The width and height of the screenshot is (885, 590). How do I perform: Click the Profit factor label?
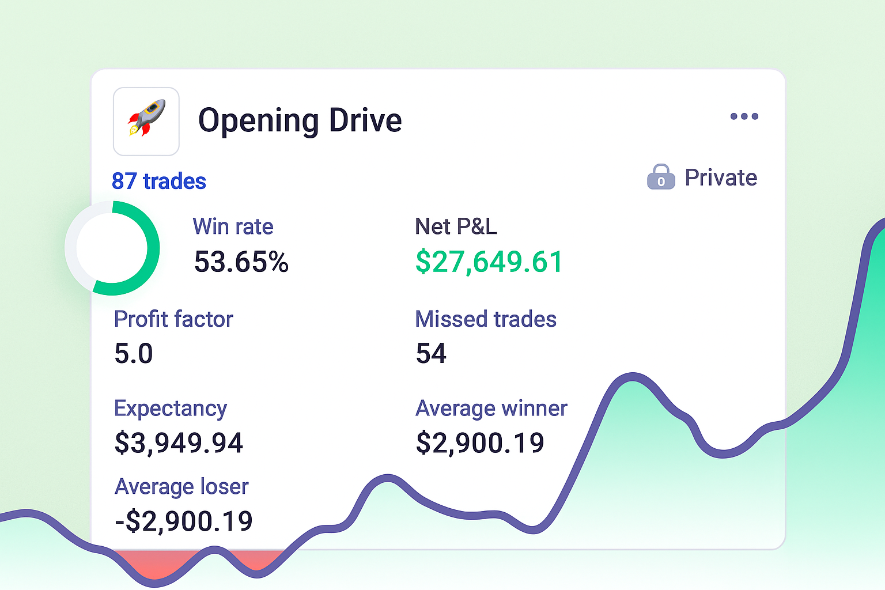[x=173, y=319]
